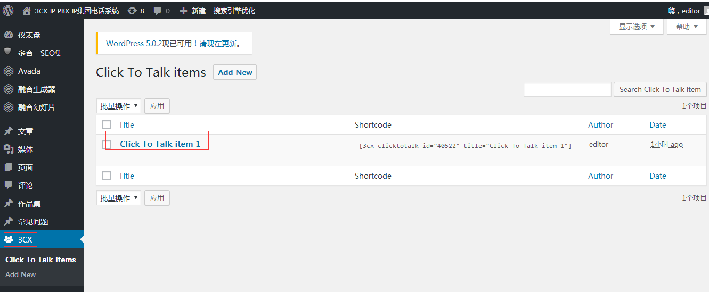The image size is (709, 292).
Task: Click the Date link in table footer
Action: (658, 176)
